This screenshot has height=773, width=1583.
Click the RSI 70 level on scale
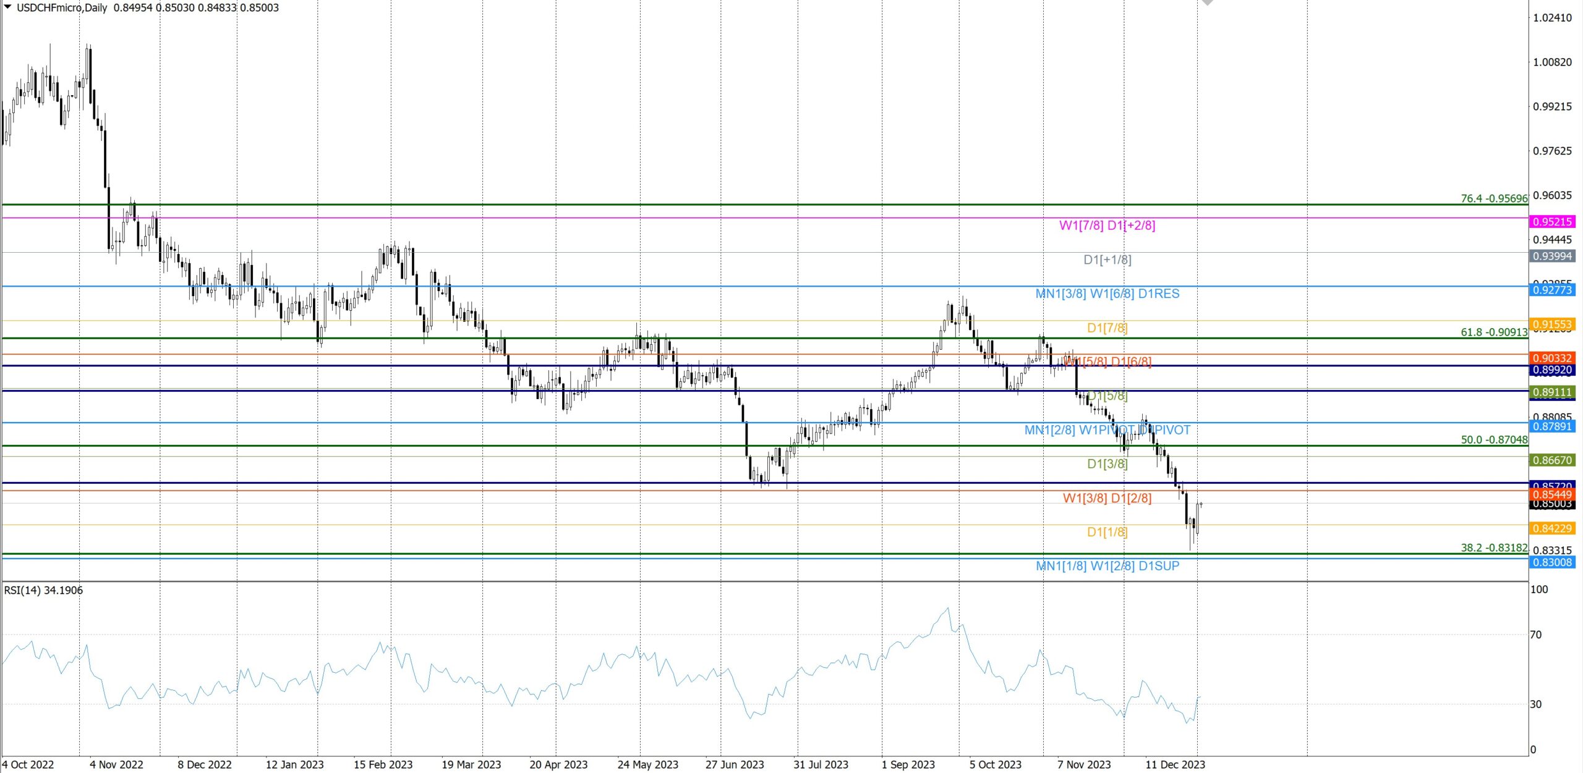[1535, 635]
